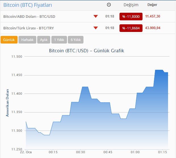The height and width of the screenshot is (158, 176).
Task: Click the clock icon in header
Action: (x=109, y=5)
